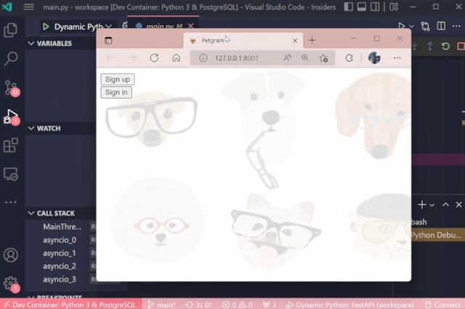Select the Petgram browser tab

[x=243, y=40]
